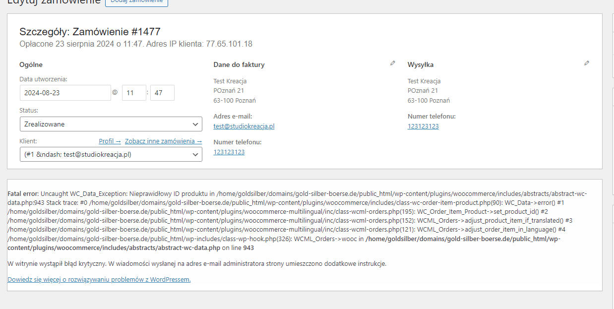The width and height of the screenshot is (614, 309).
Task: Click the creation date field 2024-08-23
Action: [x=65, y=93]
